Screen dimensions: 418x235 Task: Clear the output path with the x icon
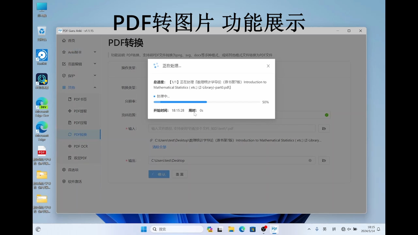pos(310,161)
